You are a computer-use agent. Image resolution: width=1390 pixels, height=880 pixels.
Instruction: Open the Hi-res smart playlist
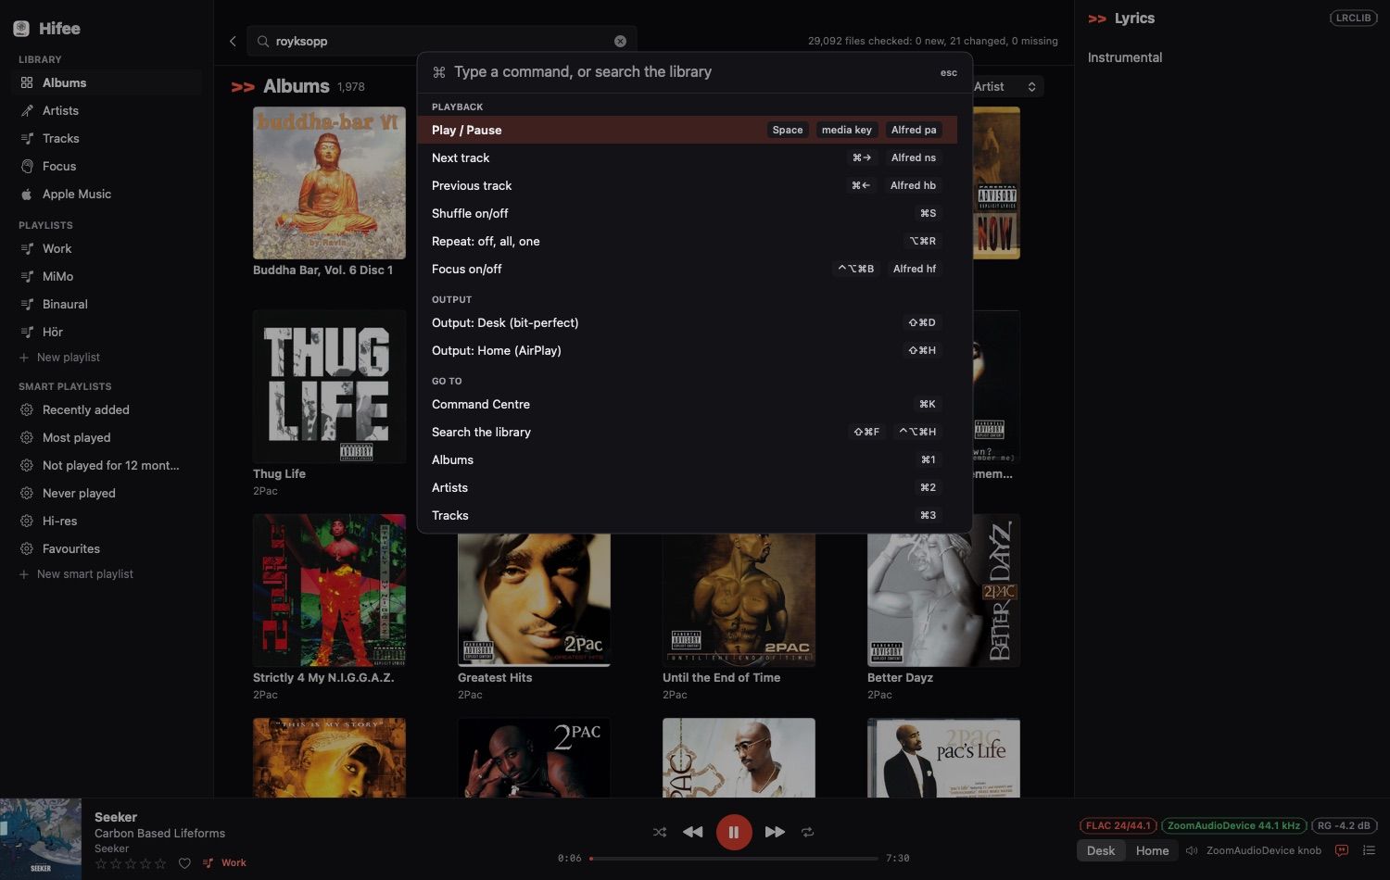[x=107, y=521]
